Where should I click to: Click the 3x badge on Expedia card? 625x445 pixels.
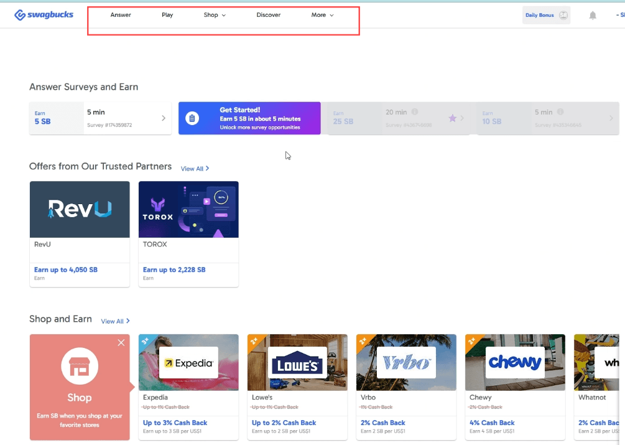(145, 340)
